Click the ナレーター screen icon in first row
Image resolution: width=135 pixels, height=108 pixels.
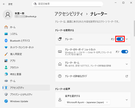(60, 39)
